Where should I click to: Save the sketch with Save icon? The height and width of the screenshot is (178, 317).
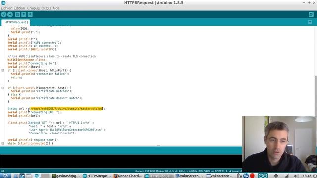30,14
